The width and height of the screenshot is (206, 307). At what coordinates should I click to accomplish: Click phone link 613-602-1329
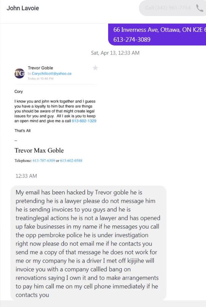coord(84,121)
